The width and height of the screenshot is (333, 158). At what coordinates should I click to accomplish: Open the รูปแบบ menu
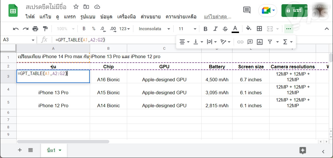coord(88,17)
